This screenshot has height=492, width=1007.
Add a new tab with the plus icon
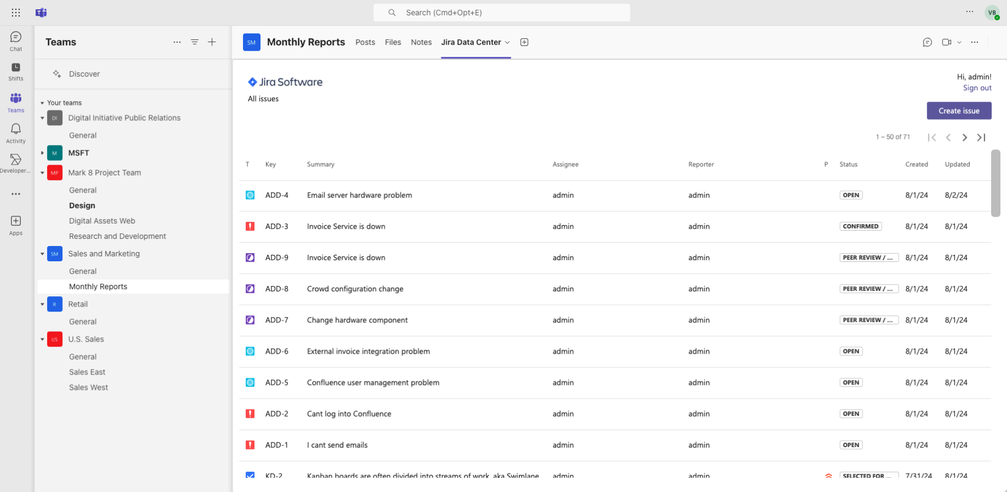[x=524, y=42]
